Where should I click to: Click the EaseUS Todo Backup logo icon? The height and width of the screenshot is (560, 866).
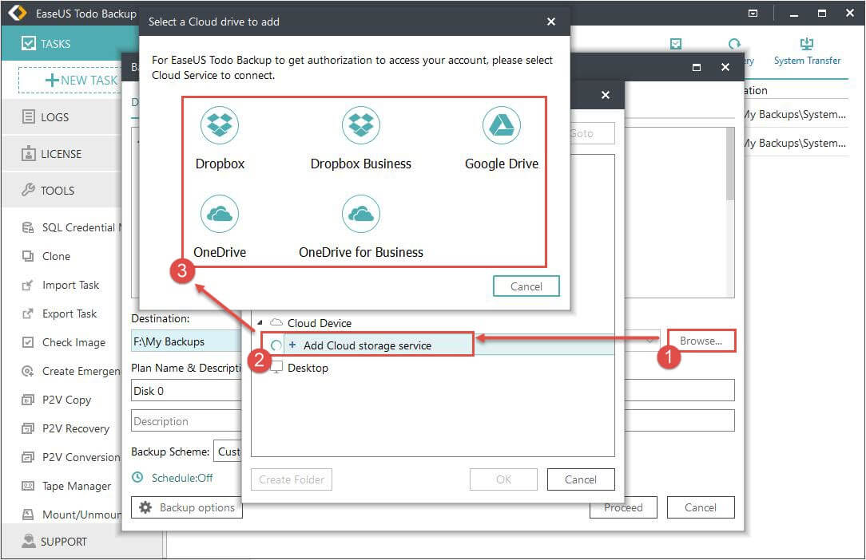17,13
